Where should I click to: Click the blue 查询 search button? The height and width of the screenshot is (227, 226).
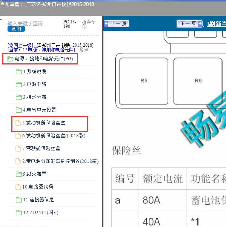[x=16, y=29]
